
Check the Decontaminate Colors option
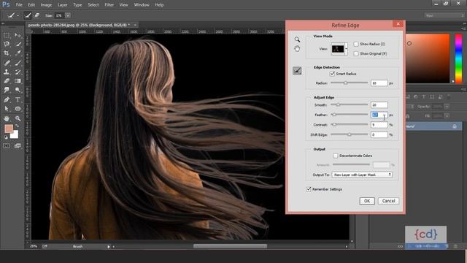[x=336, y=156]
